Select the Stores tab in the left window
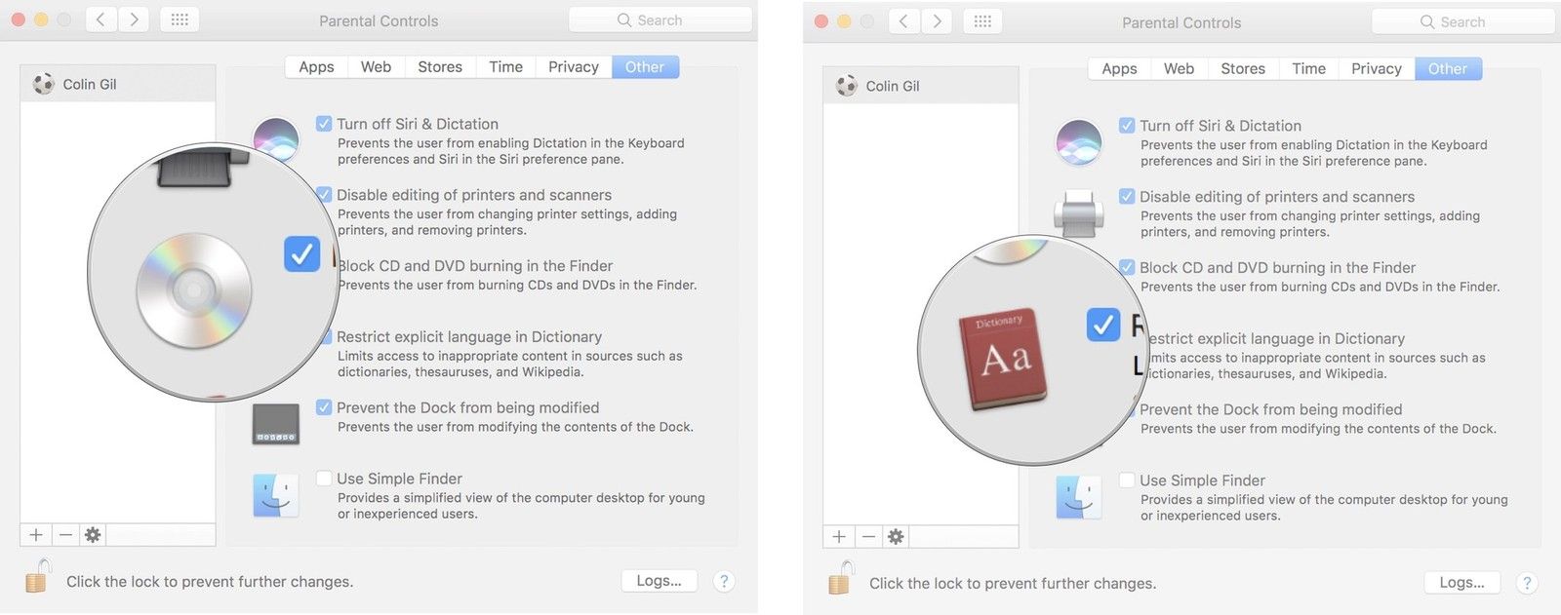The image size is (1561, 615). [439, 67]
